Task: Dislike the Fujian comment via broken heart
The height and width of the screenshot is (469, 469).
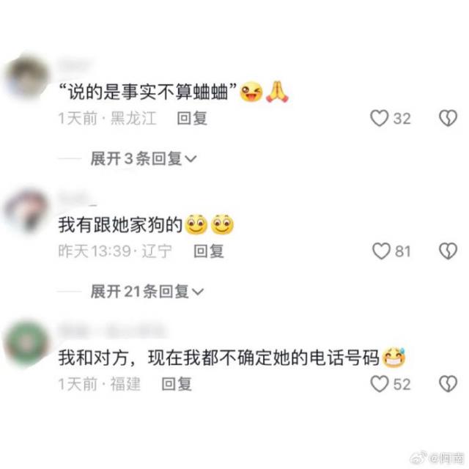Action: pyautogui.click(x=448, y=384)
